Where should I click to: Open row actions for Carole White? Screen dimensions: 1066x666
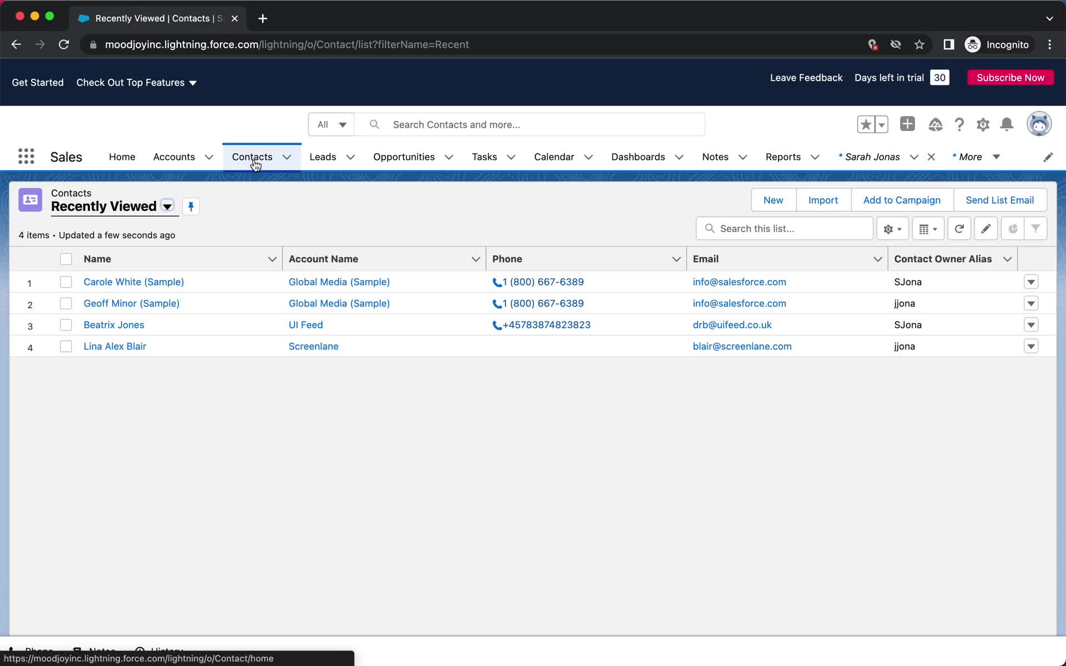point(1031,282)
